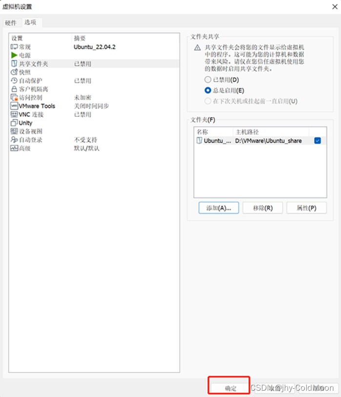This screenshot has width=341, height=397.
Task: Click the 设置 column header
Action: [x=17, y=38]
